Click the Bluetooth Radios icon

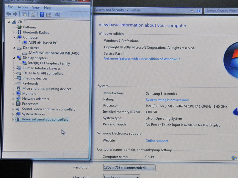click(19, 32)
